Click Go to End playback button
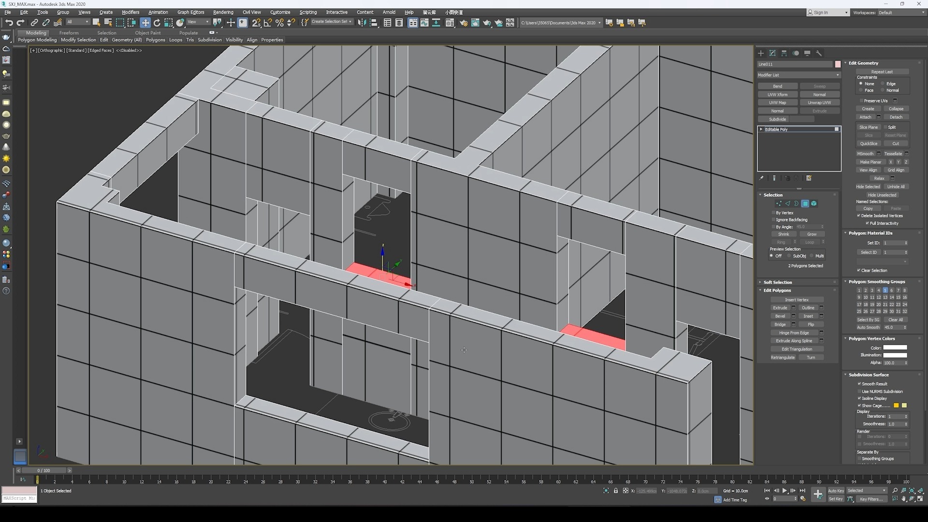 802,491
